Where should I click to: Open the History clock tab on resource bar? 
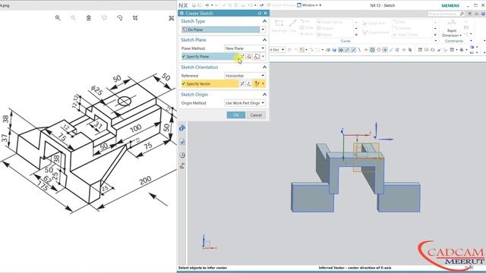coord(182,155)
